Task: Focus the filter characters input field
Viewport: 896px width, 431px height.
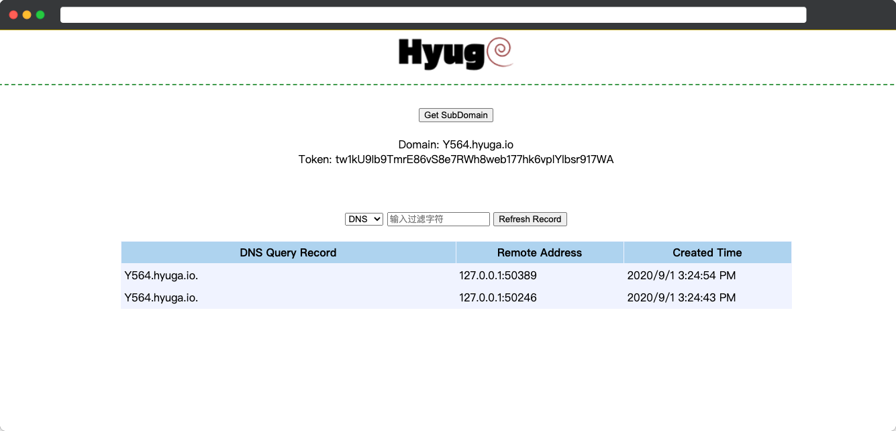Action: [438, 219]
